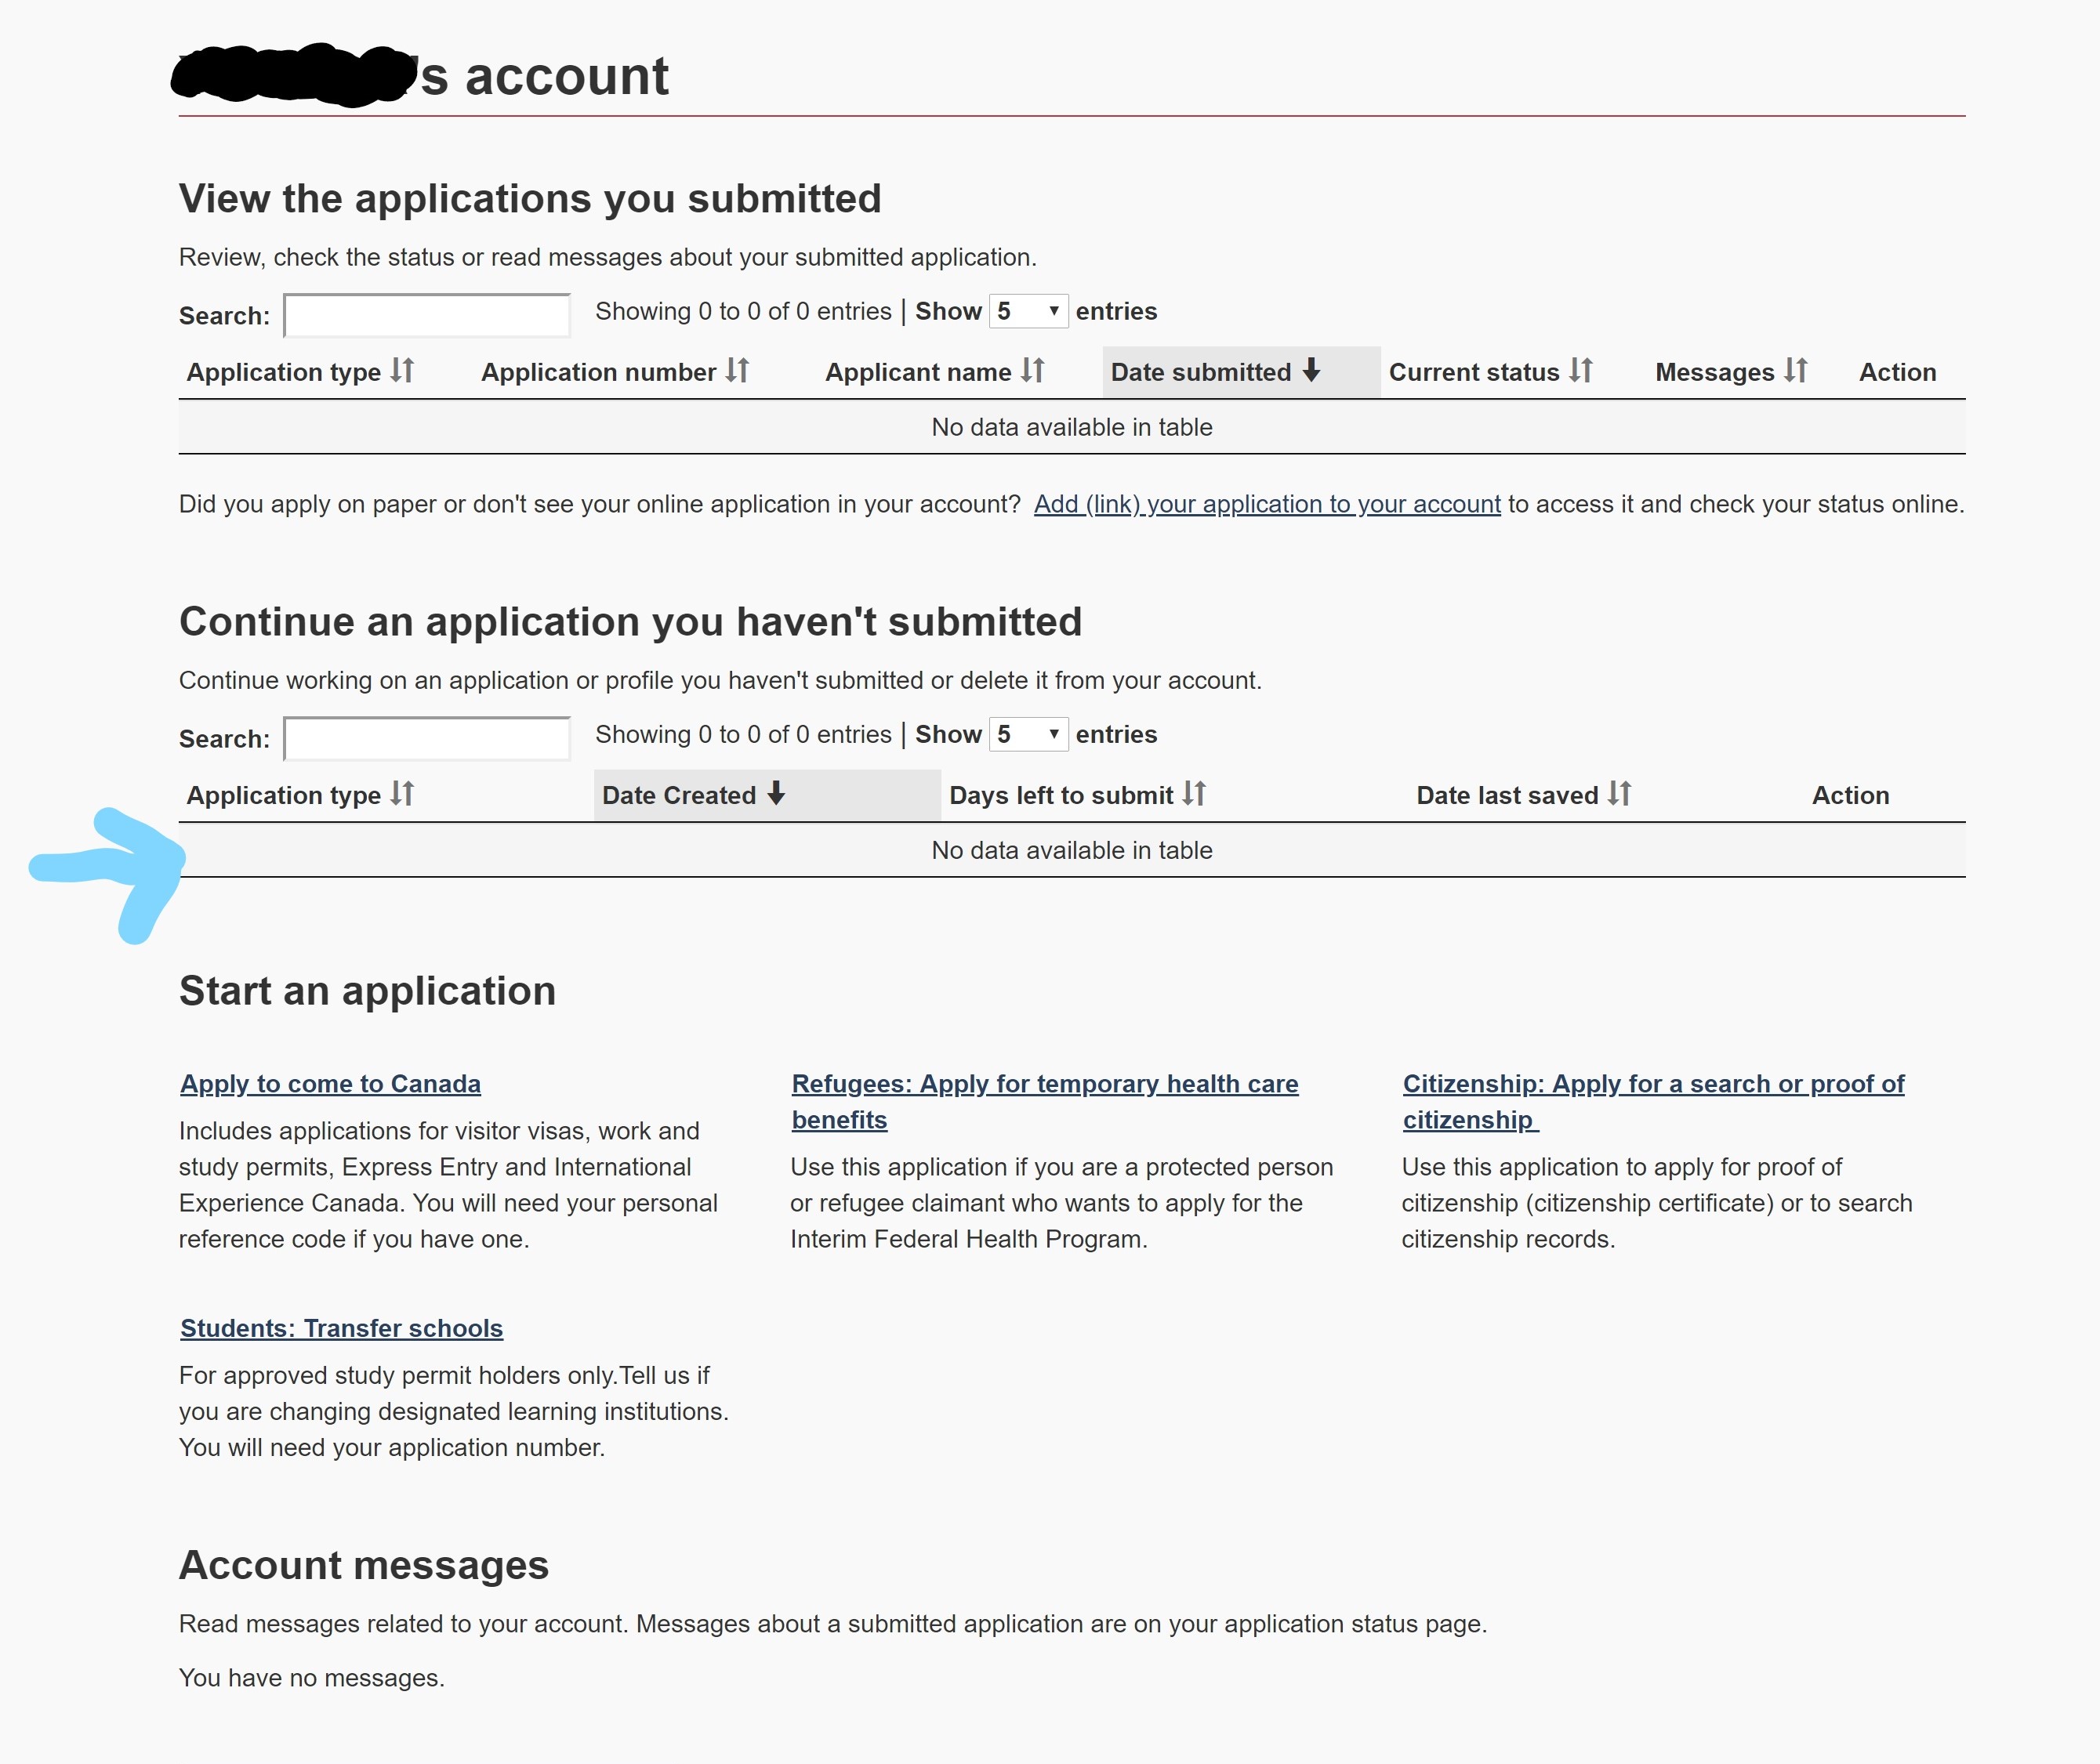Sort by Application number column
2100x1764 pixels.
615,372
